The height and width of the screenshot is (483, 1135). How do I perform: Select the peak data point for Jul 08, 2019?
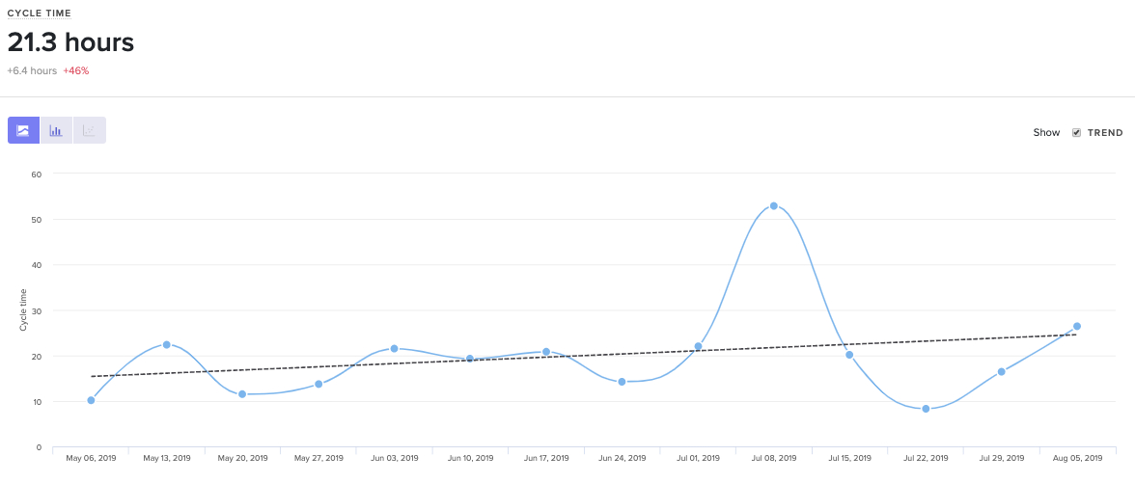(774, 206)
